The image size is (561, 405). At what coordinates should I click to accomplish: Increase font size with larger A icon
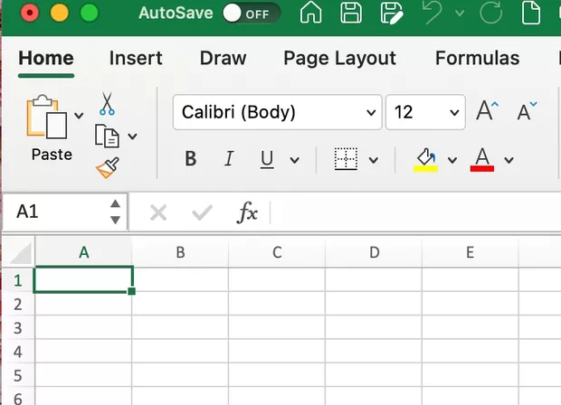tap(487, 112)
